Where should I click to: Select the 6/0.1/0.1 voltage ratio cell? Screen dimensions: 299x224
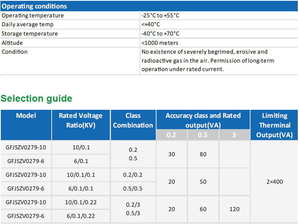pyautogui.click(x=81, y=188)
